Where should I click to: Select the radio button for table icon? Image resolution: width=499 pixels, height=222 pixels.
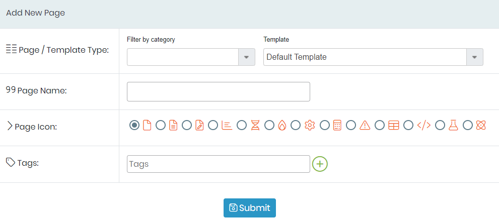380,125
